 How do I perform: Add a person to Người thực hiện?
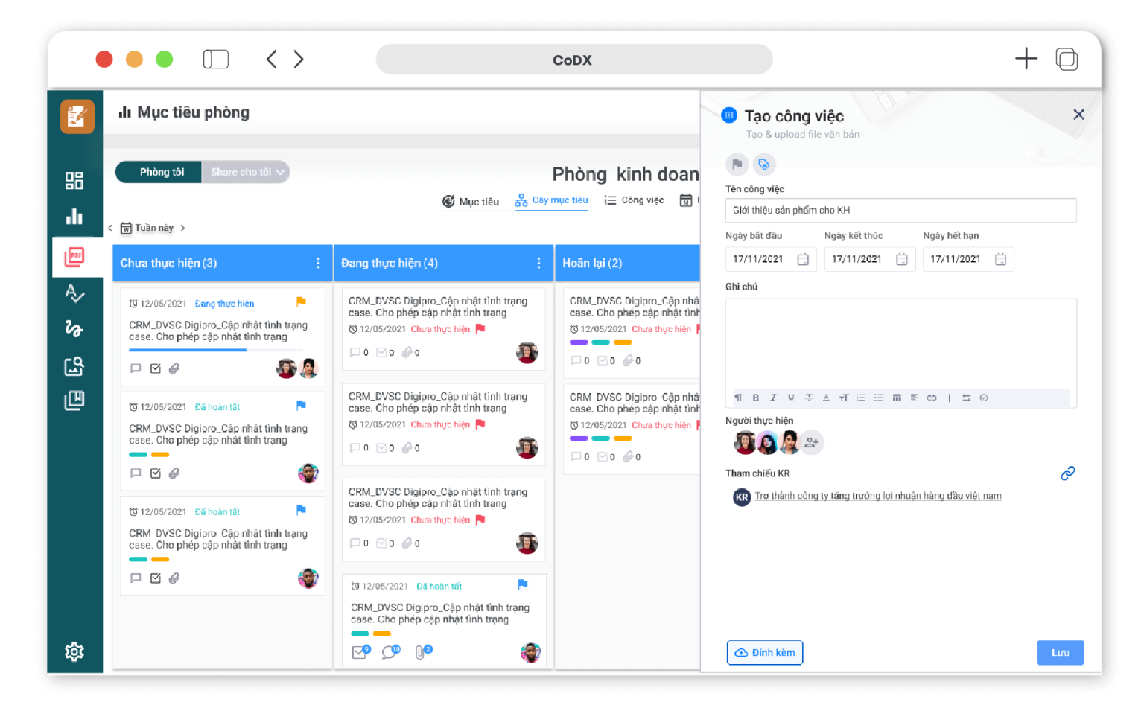[x=812, y=443]
